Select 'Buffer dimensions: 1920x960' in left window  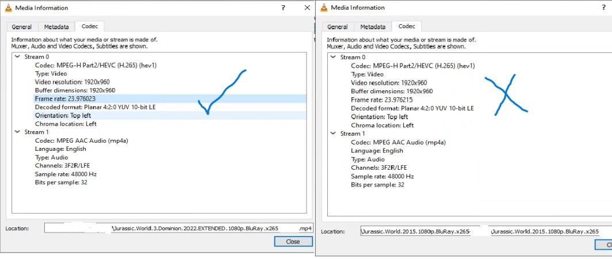pos(75,90)
